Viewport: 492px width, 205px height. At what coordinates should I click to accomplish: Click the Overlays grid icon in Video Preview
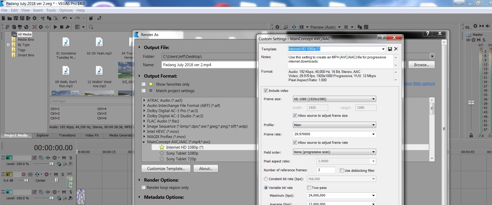point(346,27)
